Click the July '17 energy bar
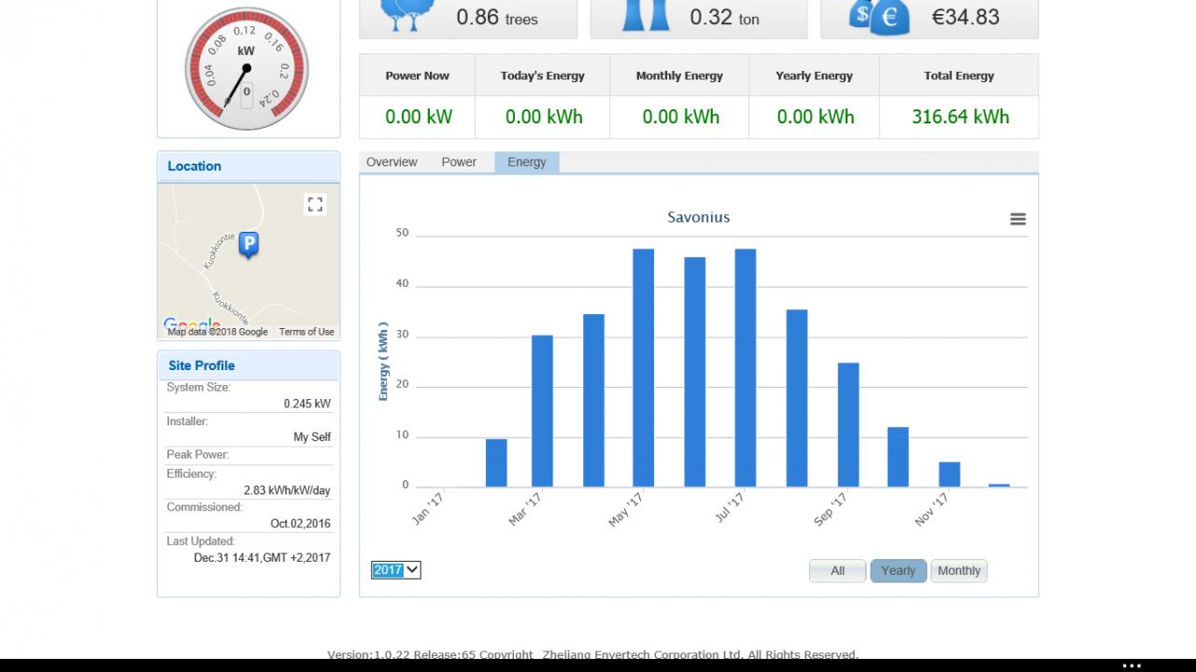1196x672 pixels. 746,367
